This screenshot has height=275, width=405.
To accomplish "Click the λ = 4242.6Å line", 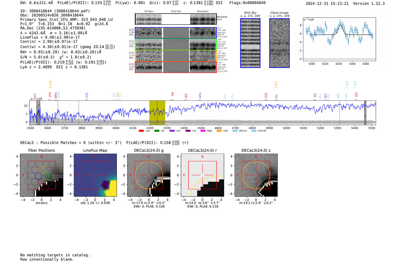I will pos(54,33).
